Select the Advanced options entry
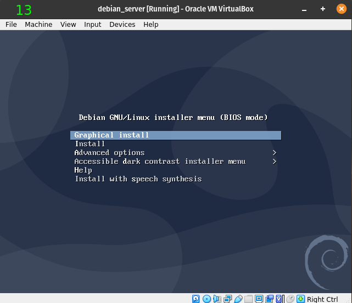Image resolution: width=352 pixels, height=303 pixels. [109, 153]
